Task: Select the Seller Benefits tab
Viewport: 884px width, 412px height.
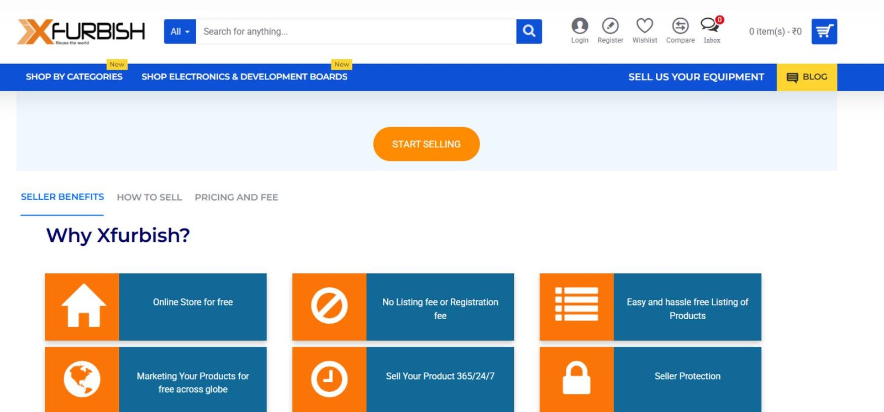Action: click(62, 197)
